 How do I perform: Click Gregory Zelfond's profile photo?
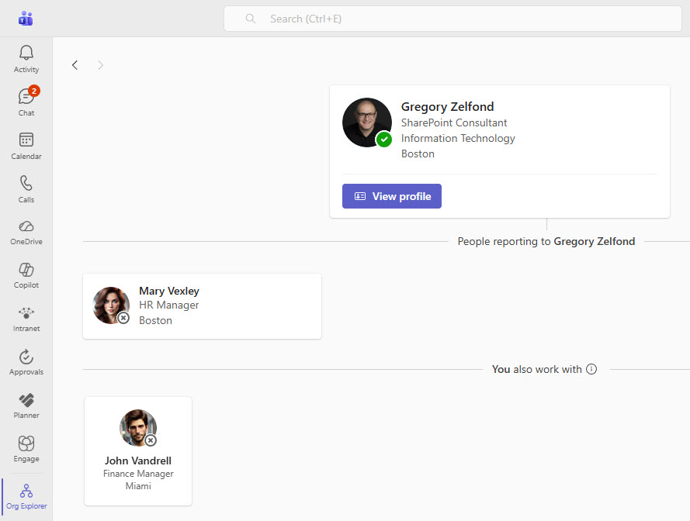coord(366,122)
